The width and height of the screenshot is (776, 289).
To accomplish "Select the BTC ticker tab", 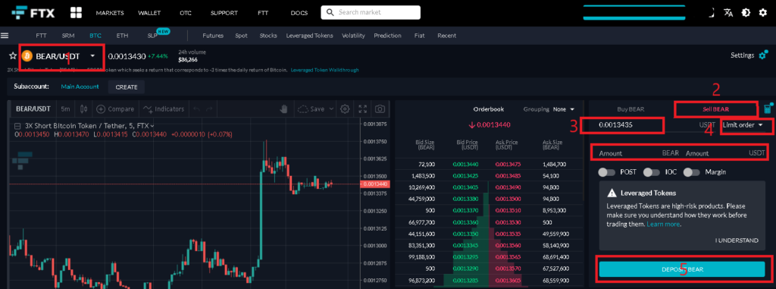I will pos(95,36).
